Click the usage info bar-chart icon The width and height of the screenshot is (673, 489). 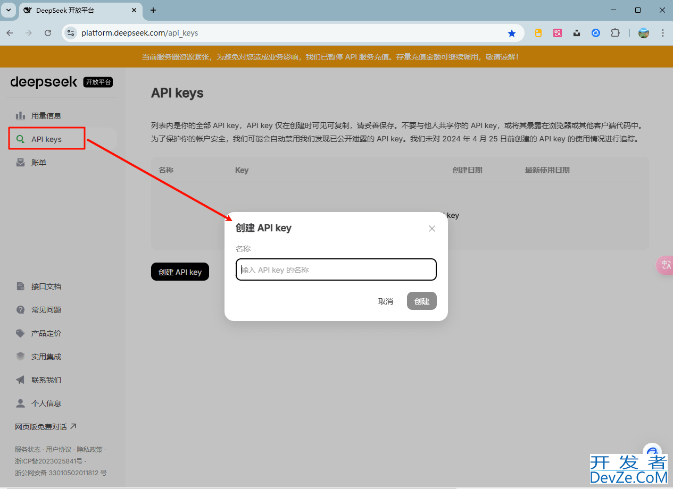[20, 115]
